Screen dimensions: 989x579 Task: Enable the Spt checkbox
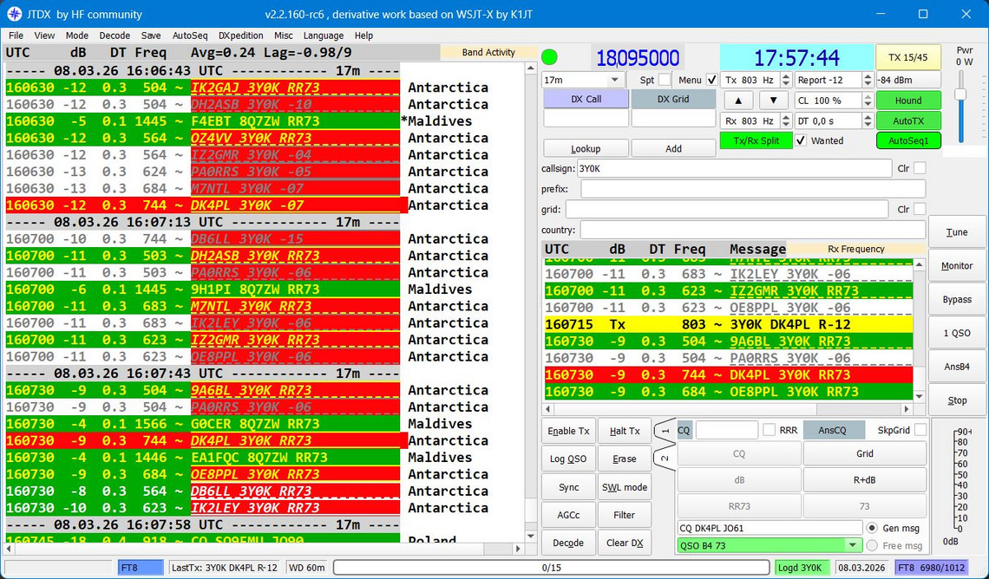[x=664, y=80]
